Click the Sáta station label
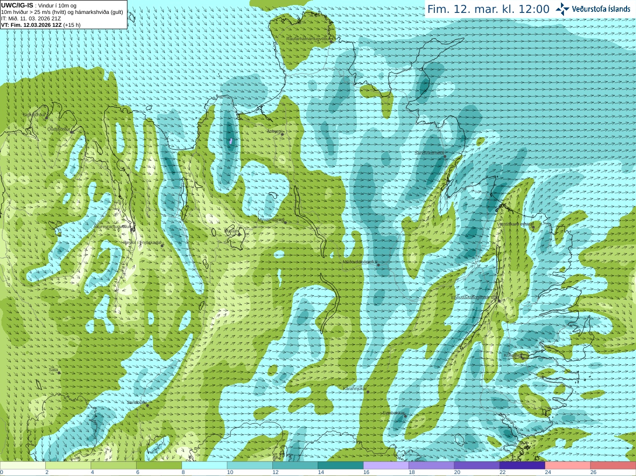The height and width of the screenshot is (476, 636). coord(54,370)
